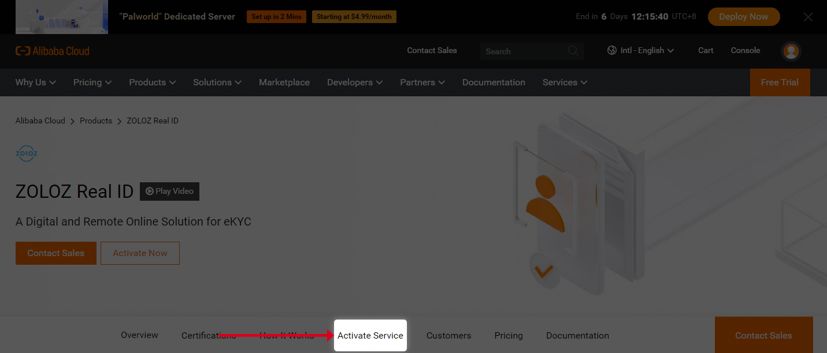Image resolution: width=827 pixels, height=353 pixels.
Task: Click the "Set up in 2 Mins" badge
Action: [x=276, y=17]
